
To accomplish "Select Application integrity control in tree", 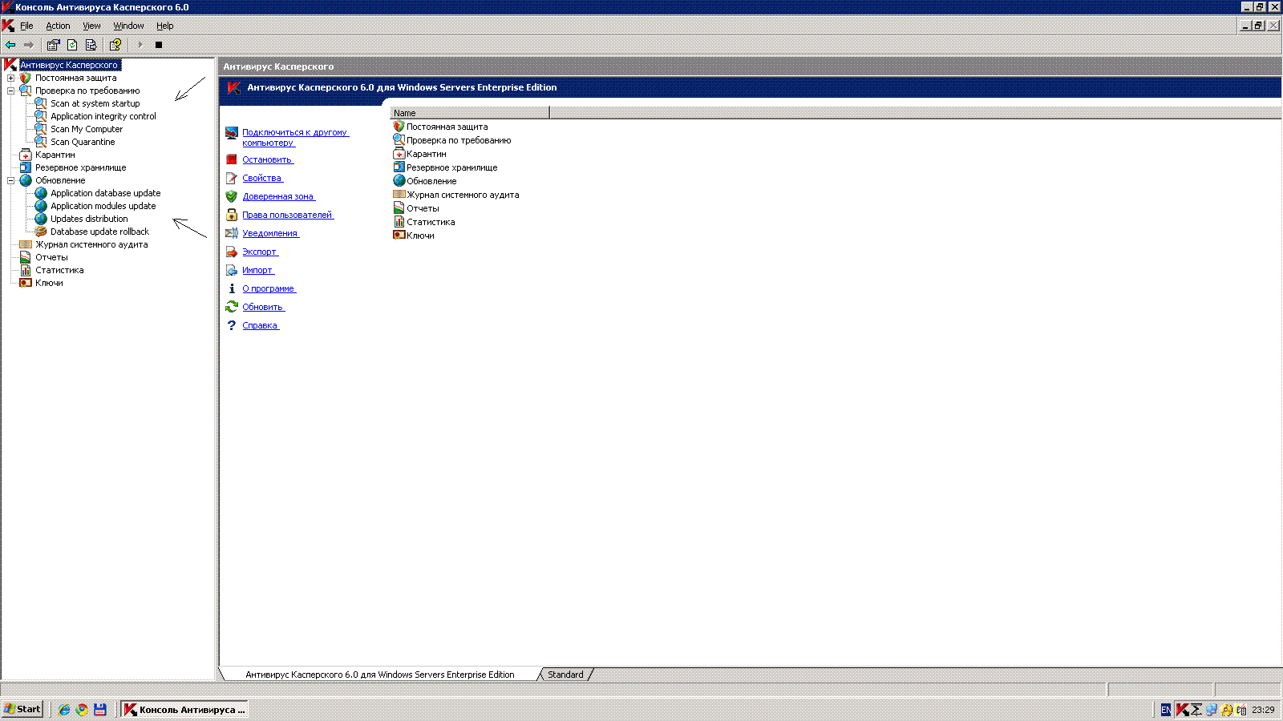I will pos(103,116).
